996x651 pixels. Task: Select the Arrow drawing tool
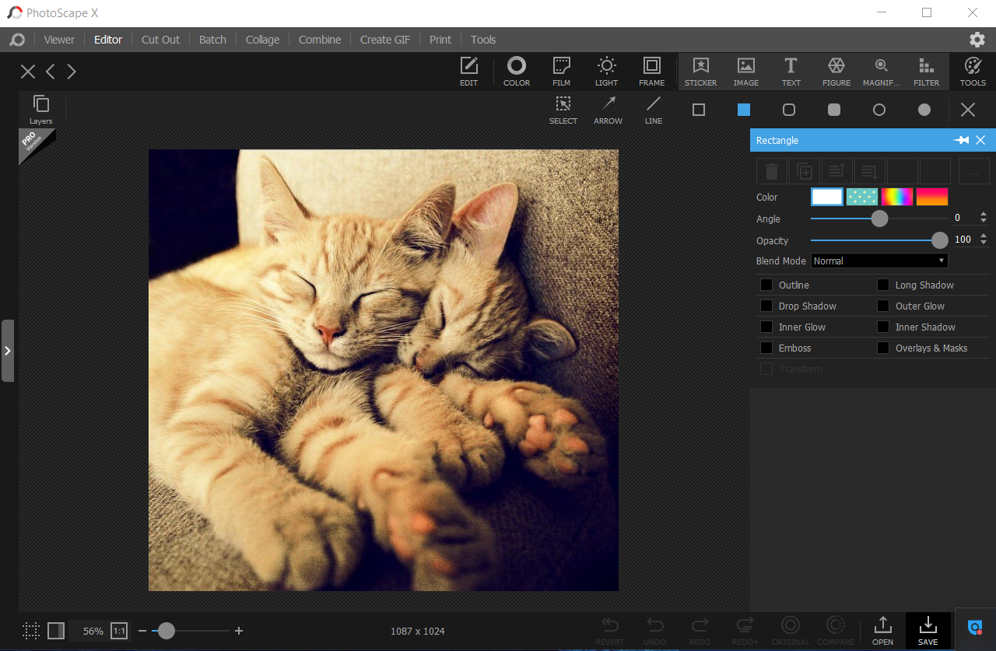point(608,109)
